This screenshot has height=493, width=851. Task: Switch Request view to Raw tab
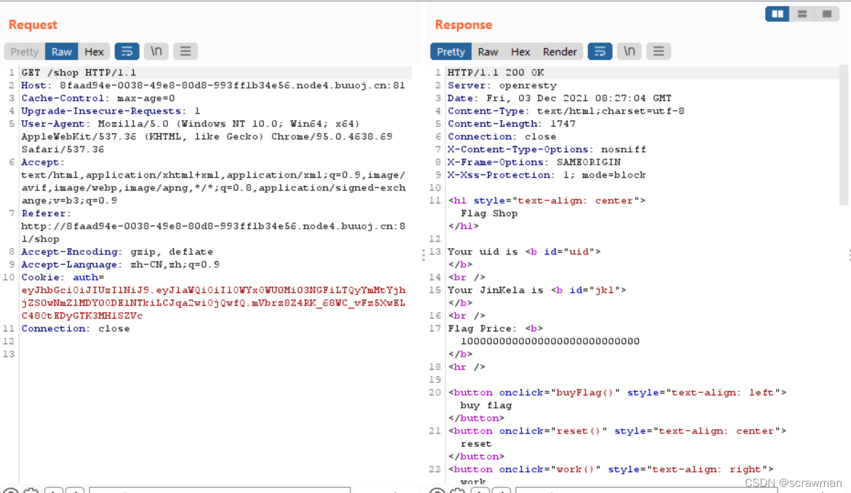coord(62,52)
